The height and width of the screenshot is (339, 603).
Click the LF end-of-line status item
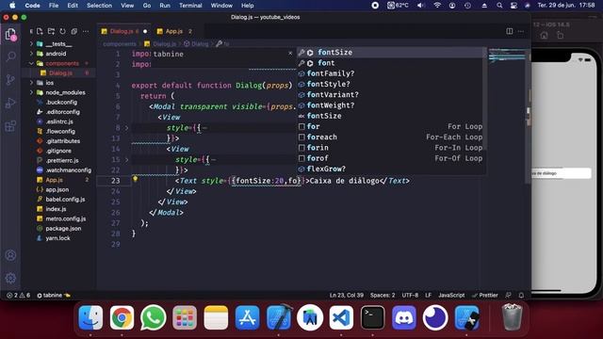point(428,295)
